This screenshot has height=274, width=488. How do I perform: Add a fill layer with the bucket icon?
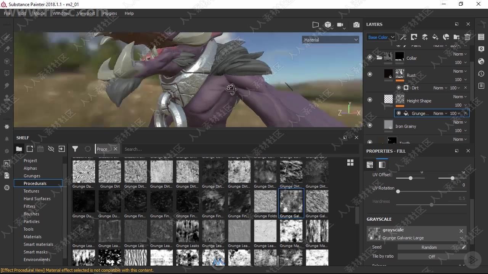point(435,37)
